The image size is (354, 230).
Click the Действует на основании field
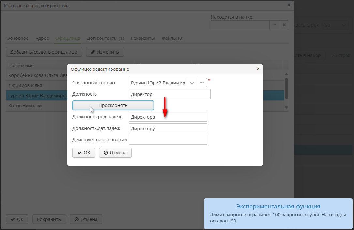pyautogui.click(x=168, y=140)
